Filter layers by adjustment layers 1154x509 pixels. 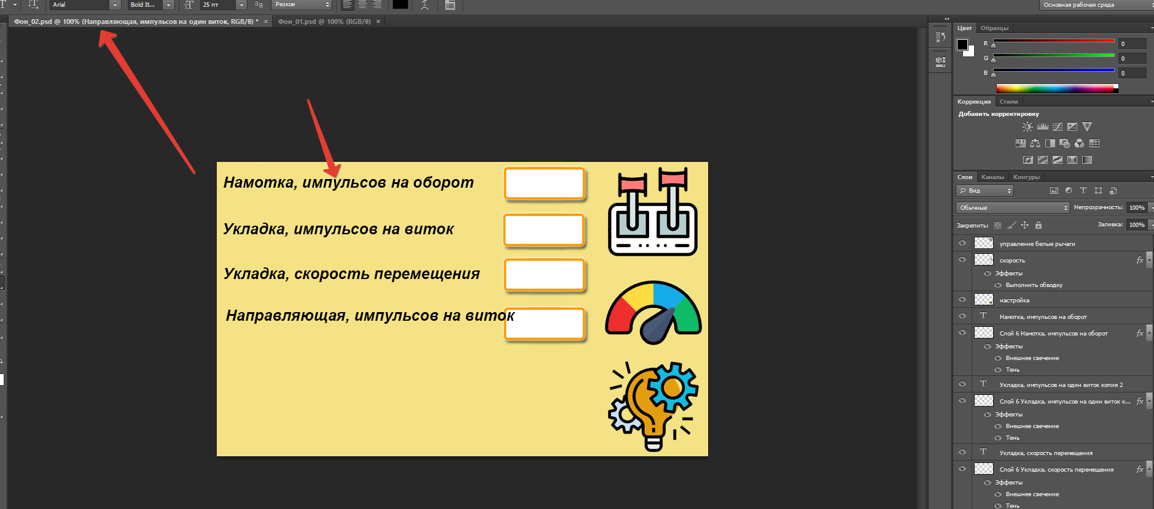pos(1069,191)
